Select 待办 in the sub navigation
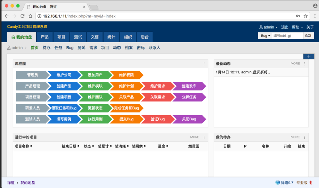Image resolution: width=319 pixels, height=188 pixels. point(47,48)
